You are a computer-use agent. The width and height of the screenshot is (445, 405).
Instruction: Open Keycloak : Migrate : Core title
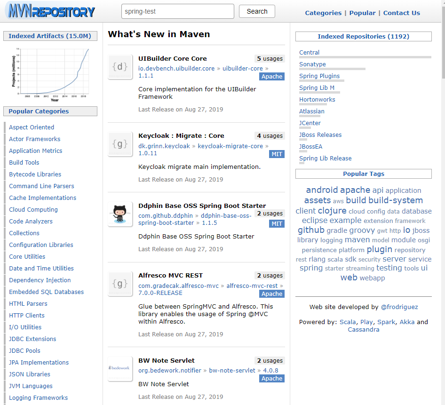(181, 135)
